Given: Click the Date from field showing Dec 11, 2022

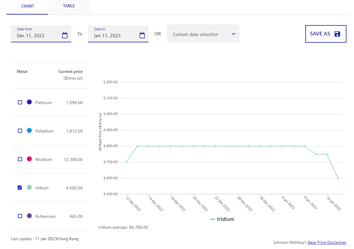Looking at the screenshot, I should pyautogui.click(x=36, y=35).
